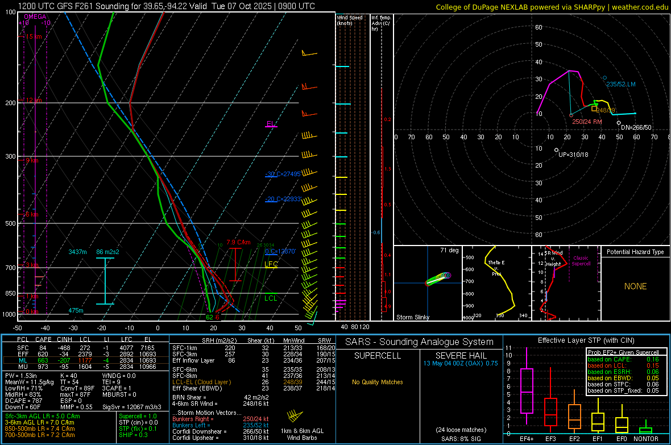Click the DN=266/50 label
671x445 pixels.
point(636,127)
